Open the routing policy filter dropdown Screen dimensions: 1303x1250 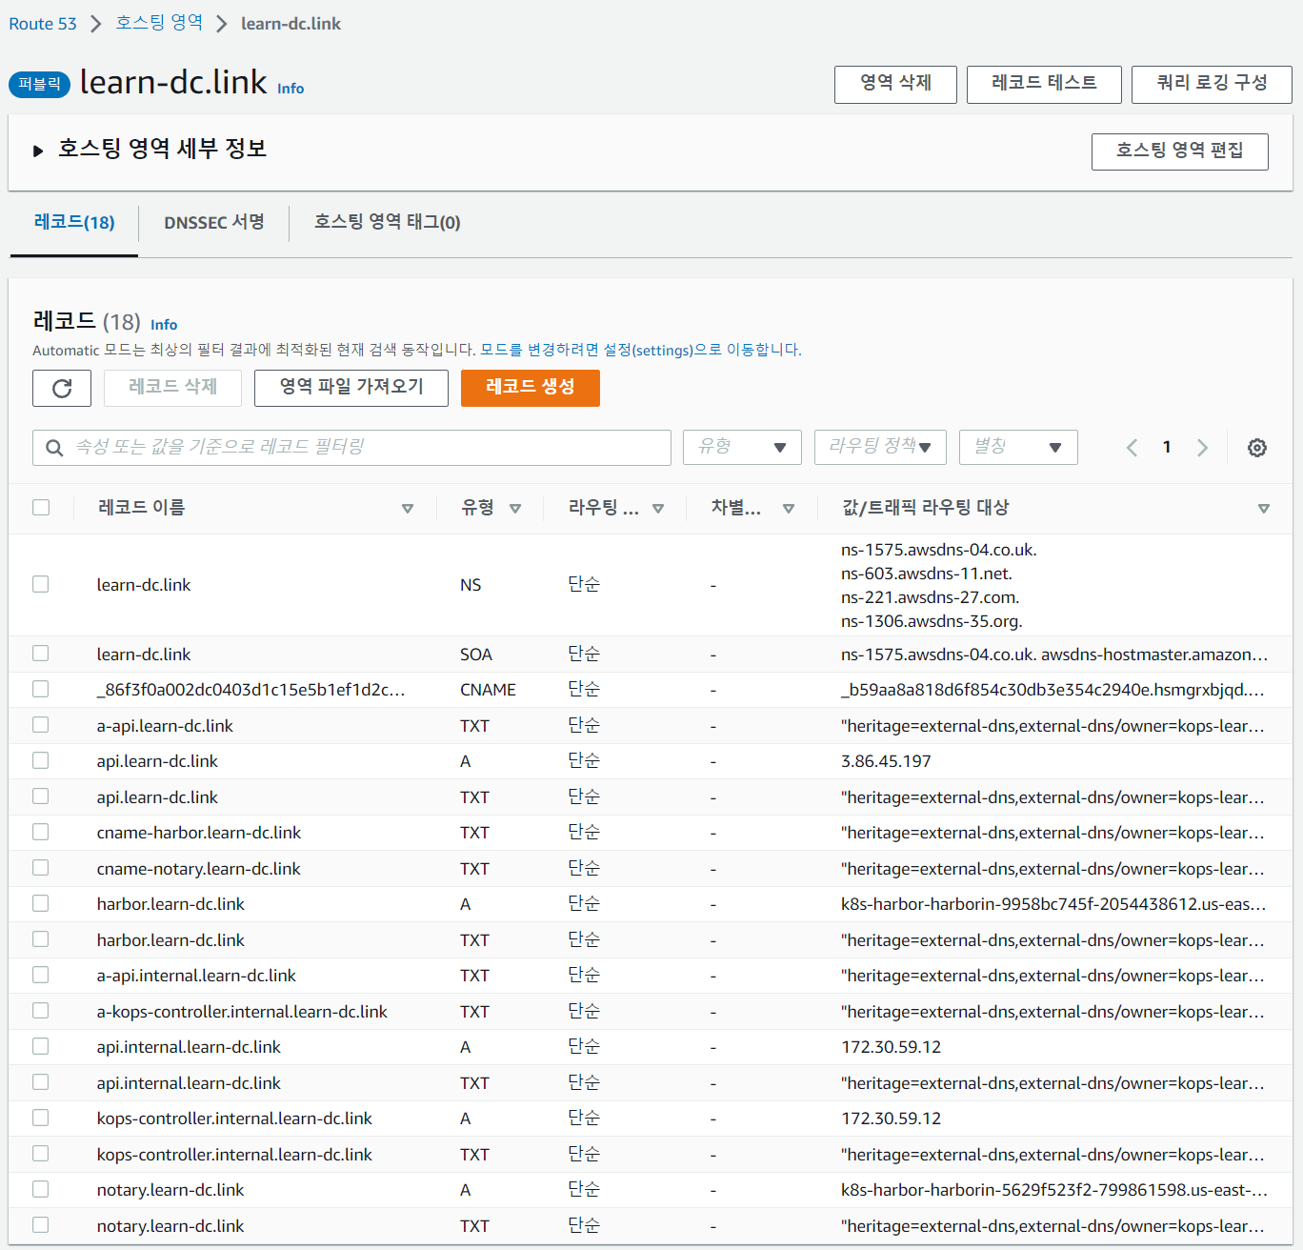pyautogui.click(x=880, y=447)
